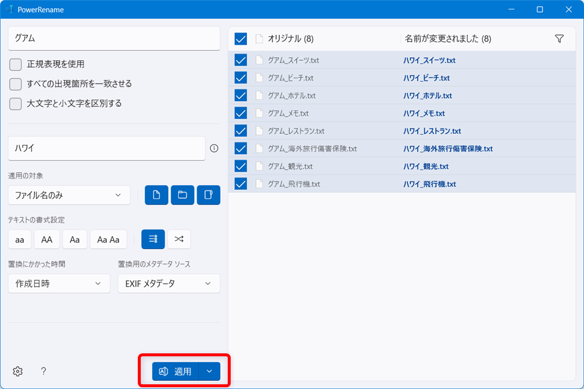Uncheck the グアム_メモ.txt row checkbox

tap(240, 113)
